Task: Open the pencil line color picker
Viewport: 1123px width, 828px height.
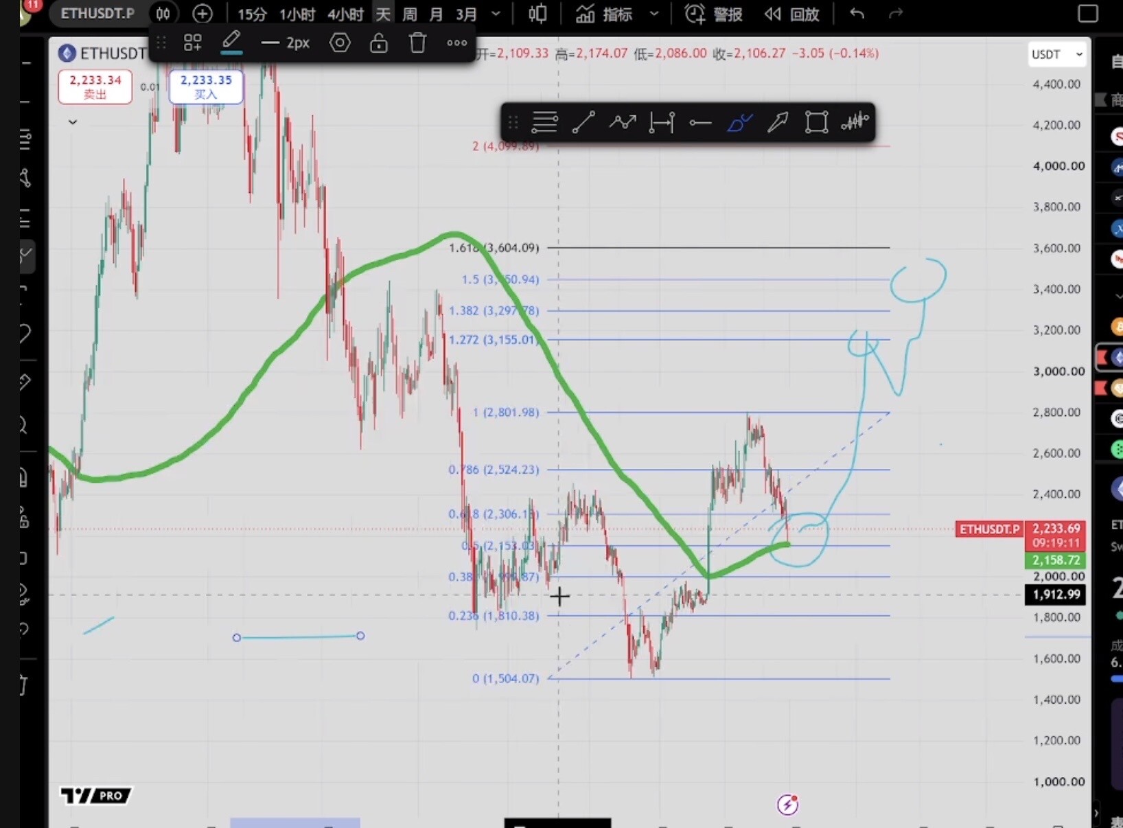Action: pyautogui.click(x=232, y=43)
